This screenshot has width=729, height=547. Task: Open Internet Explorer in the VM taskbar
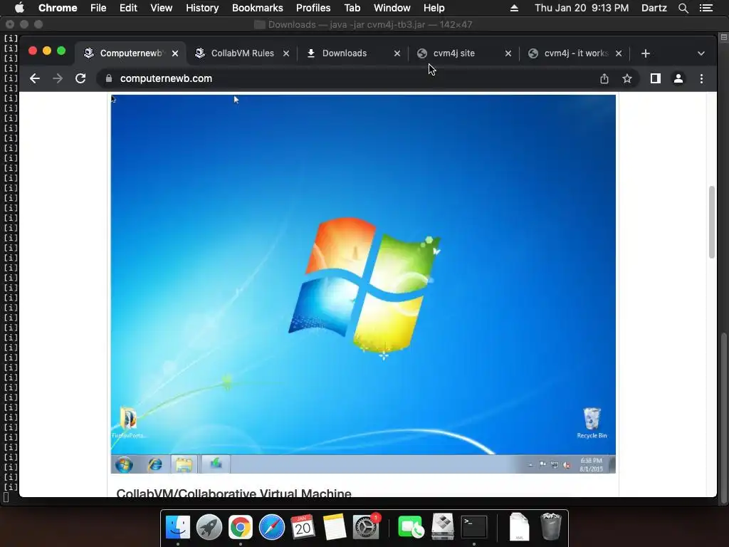click(154, 464)
